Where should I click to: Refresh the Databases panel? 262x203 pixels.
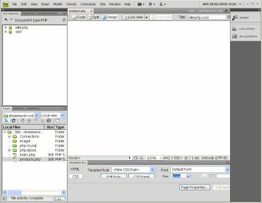pos(64,20)
